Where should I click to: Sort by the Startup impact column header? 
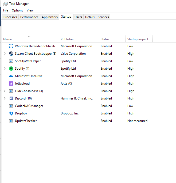point(139,39)
